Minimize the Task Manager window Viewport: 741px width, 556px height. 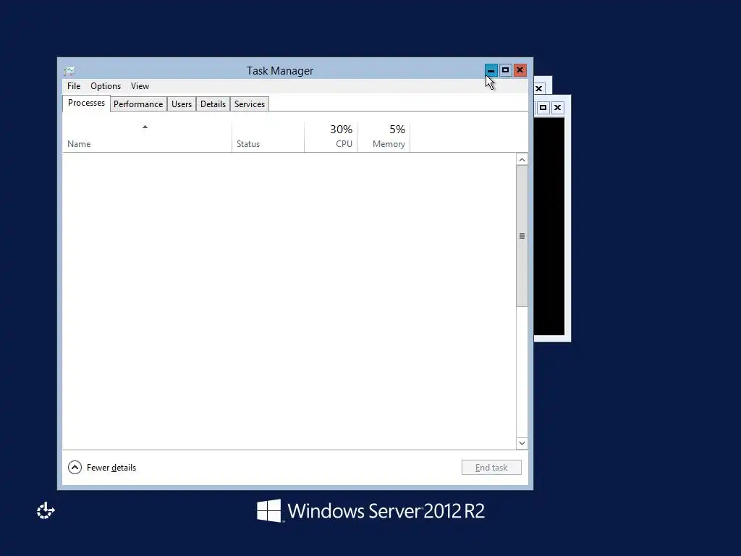click(x=491, y=70)
